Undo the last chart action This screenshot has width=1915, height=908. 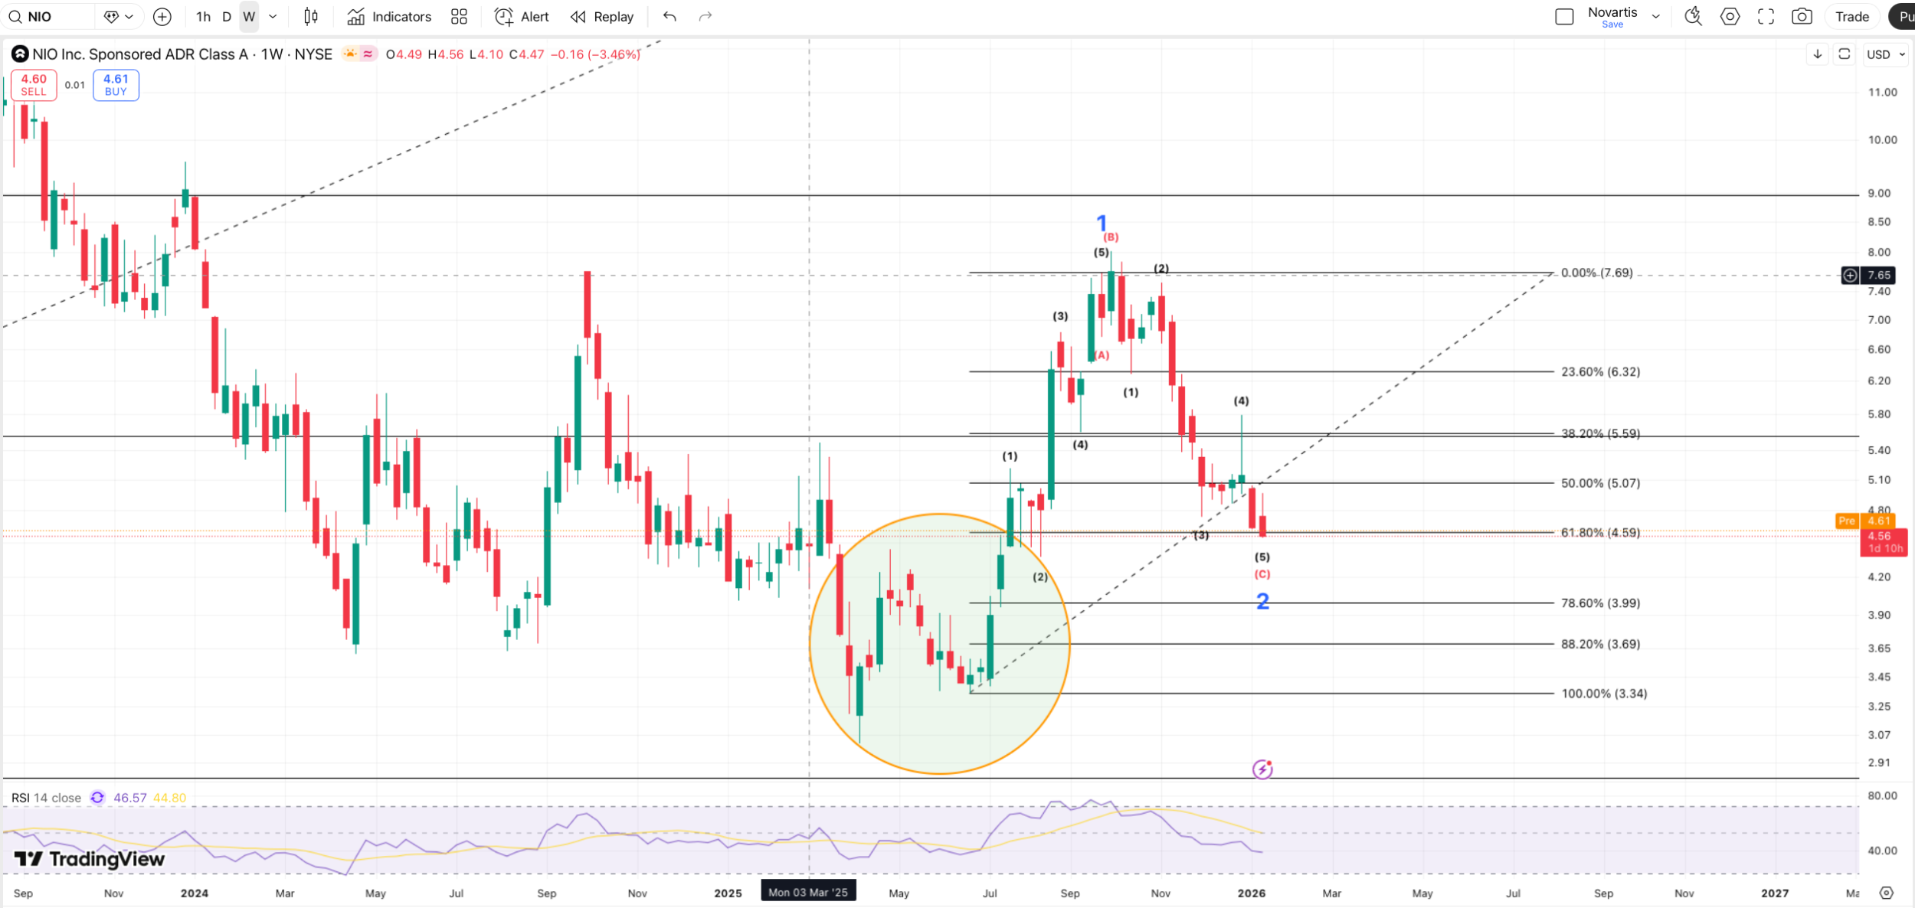click(x=669, y=17)
